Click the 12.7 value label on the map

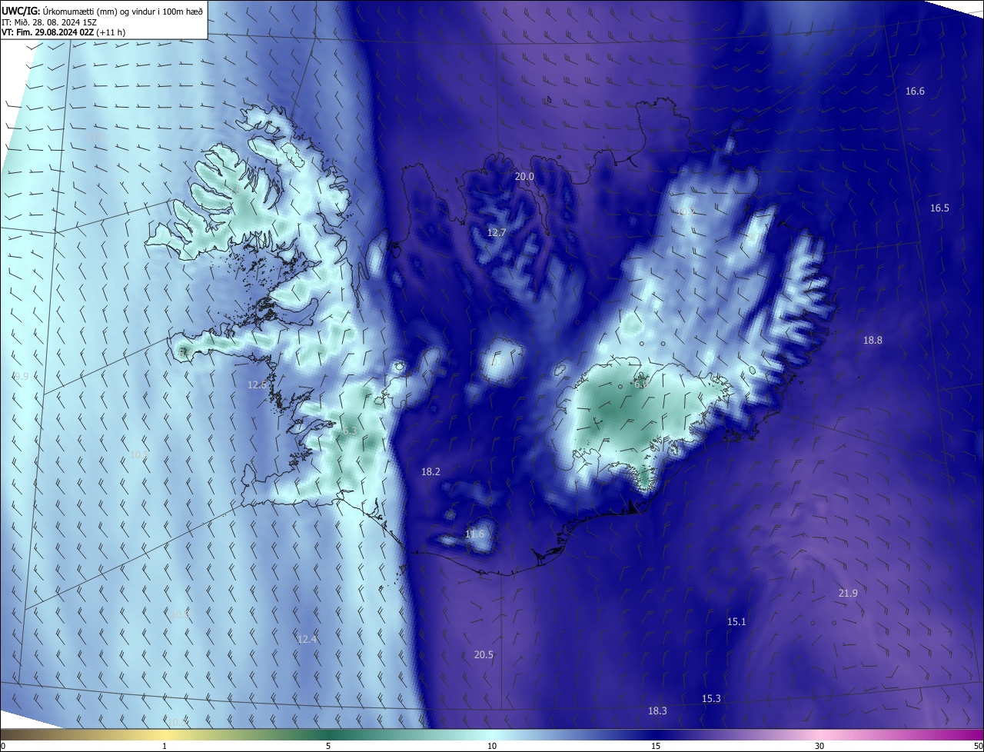click(x=497, y=233)
